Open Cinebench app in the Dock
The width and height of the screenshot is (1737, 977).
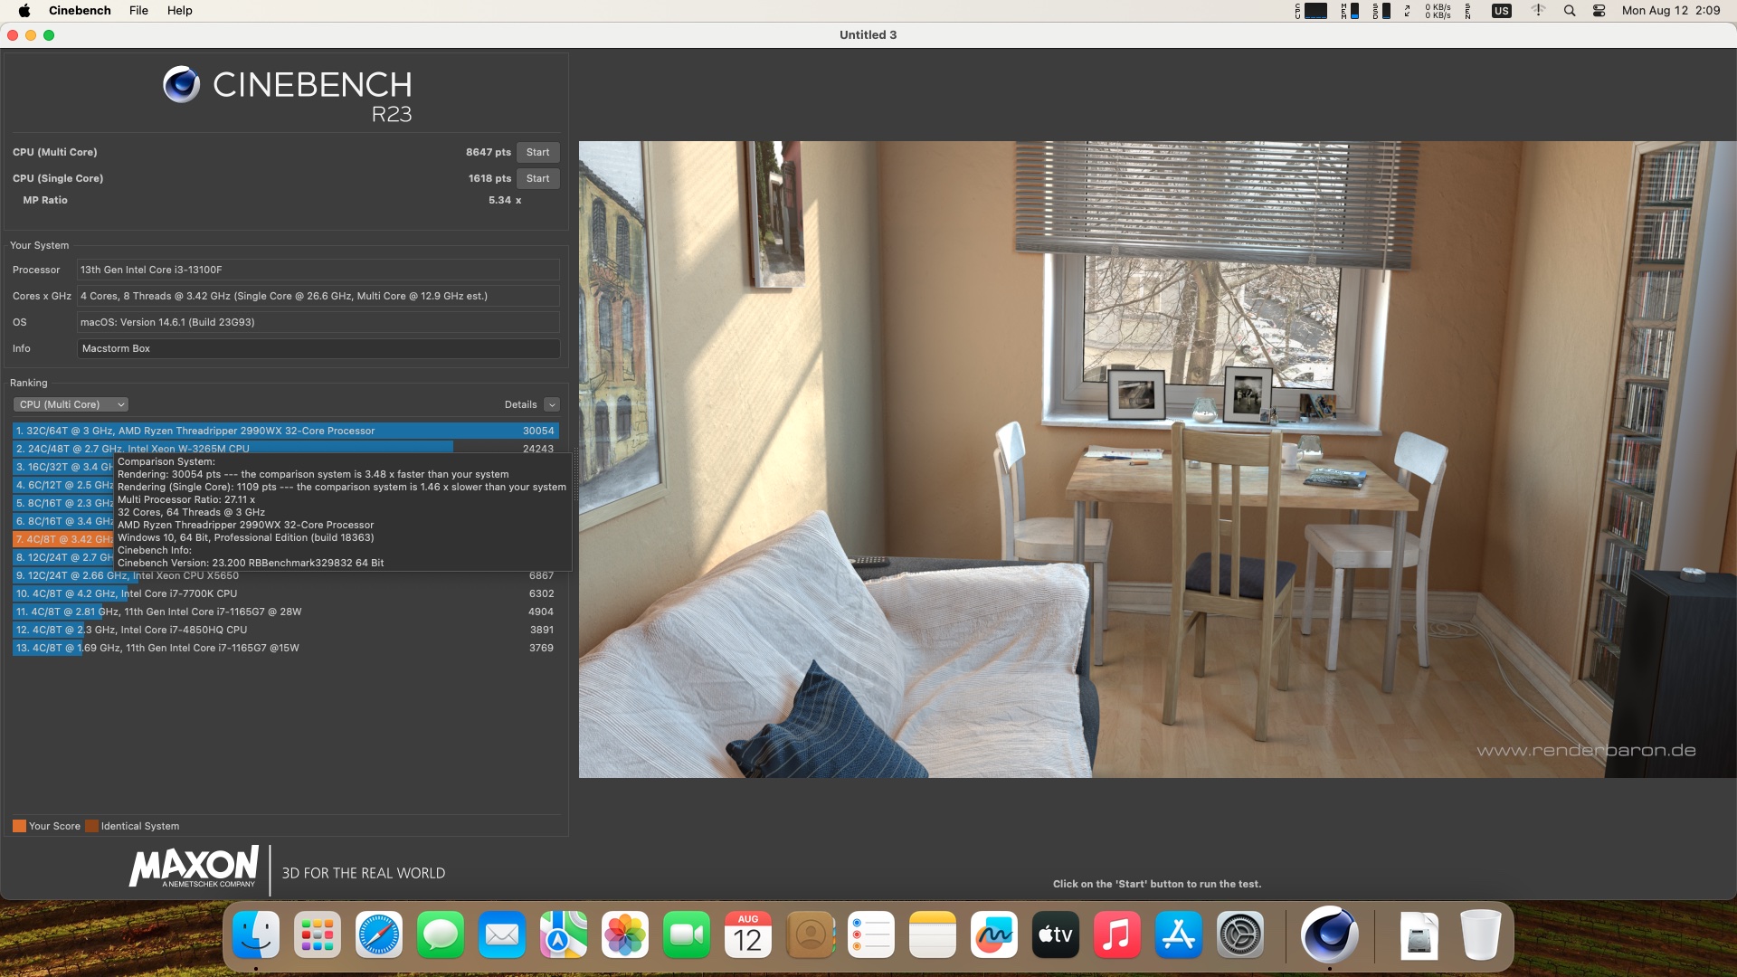click(x=1328, y=934)
